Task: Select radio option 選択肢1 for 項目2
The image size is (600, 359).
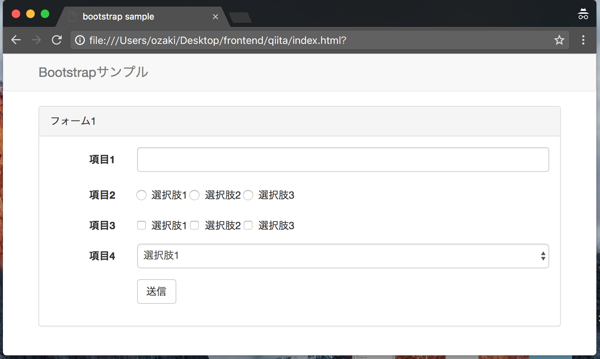Action: 141,195
